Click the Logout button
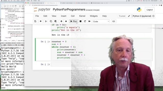Screen dimensions: 163x91 point(150,10)
